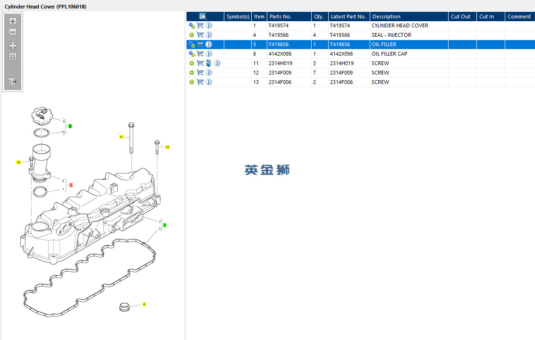
Task: Click green callout 8 near filler cap
Action: click(70, 126)
